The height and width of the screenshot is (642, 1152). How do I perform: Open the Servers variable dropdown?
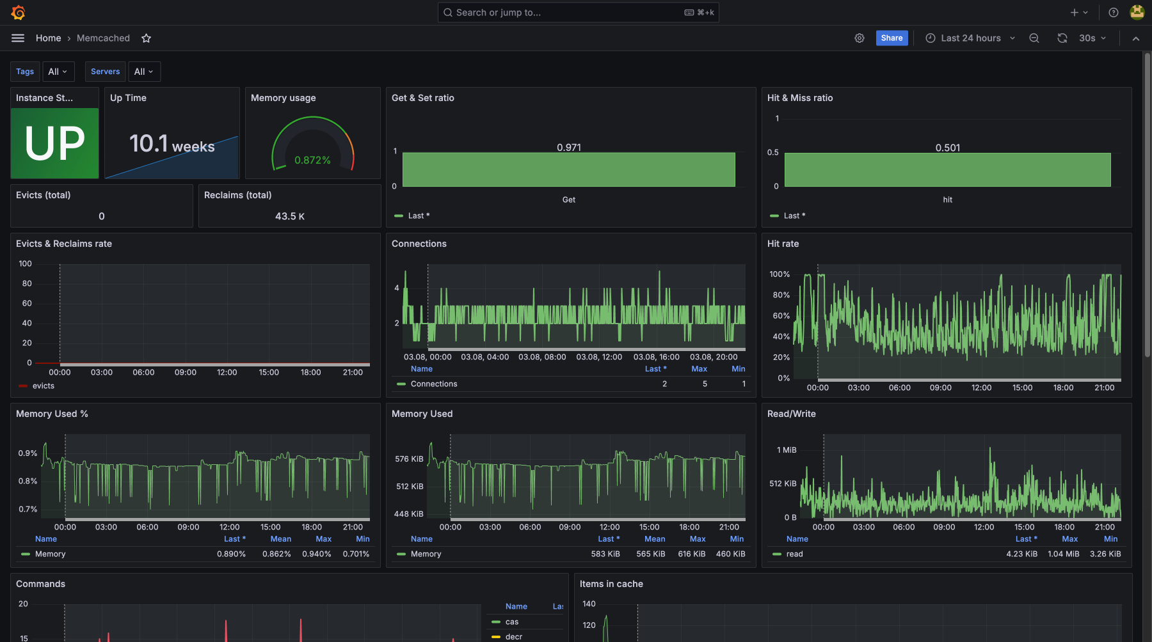click(x=144, y=72)
